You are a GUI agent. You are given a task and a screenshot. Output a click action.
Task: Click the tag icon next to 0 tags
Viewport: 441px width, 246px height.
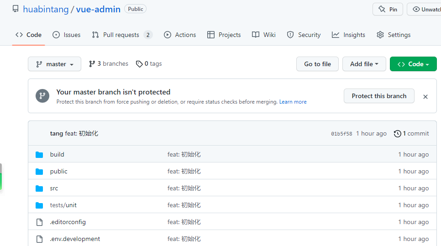(x=139, y=64)
